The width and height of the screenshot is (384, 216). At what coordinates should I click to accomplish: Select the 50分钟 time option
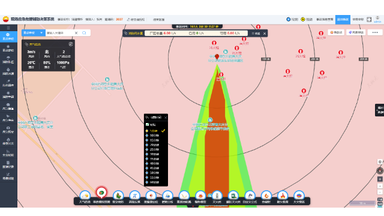pos(154,173)
